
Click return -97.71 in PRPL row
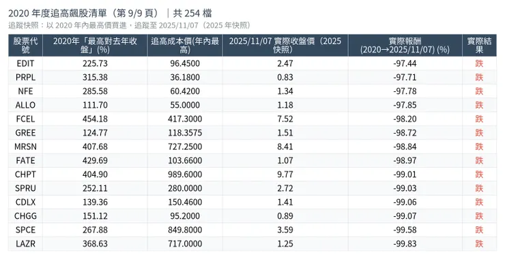click(x=405, y=77)
